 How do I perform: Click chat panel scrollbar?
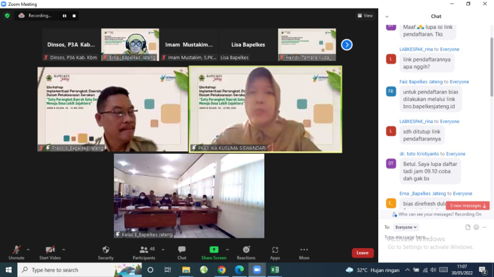491,66
